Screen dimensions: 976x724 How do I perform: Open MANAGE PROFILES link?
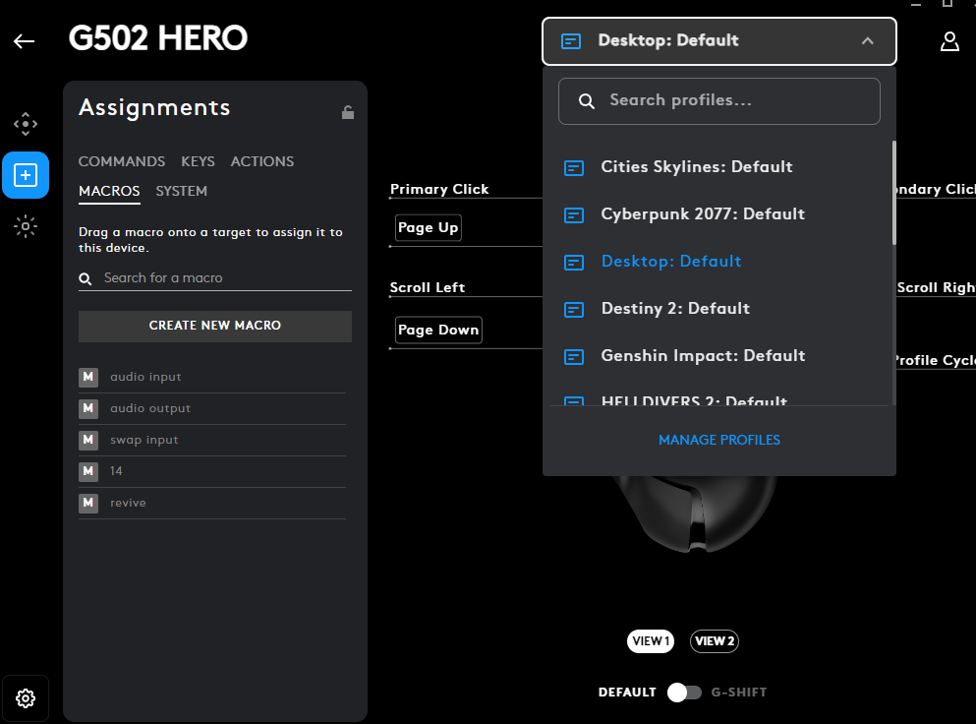point(718,440)
